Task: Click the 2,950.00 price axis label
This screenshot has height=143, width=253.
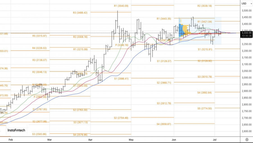Action: click(247, 84)
